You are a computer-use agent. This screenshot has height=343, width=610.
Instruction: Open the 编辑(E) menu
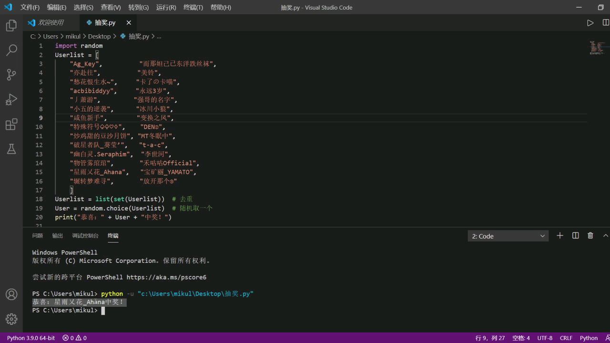click(57, 7)
